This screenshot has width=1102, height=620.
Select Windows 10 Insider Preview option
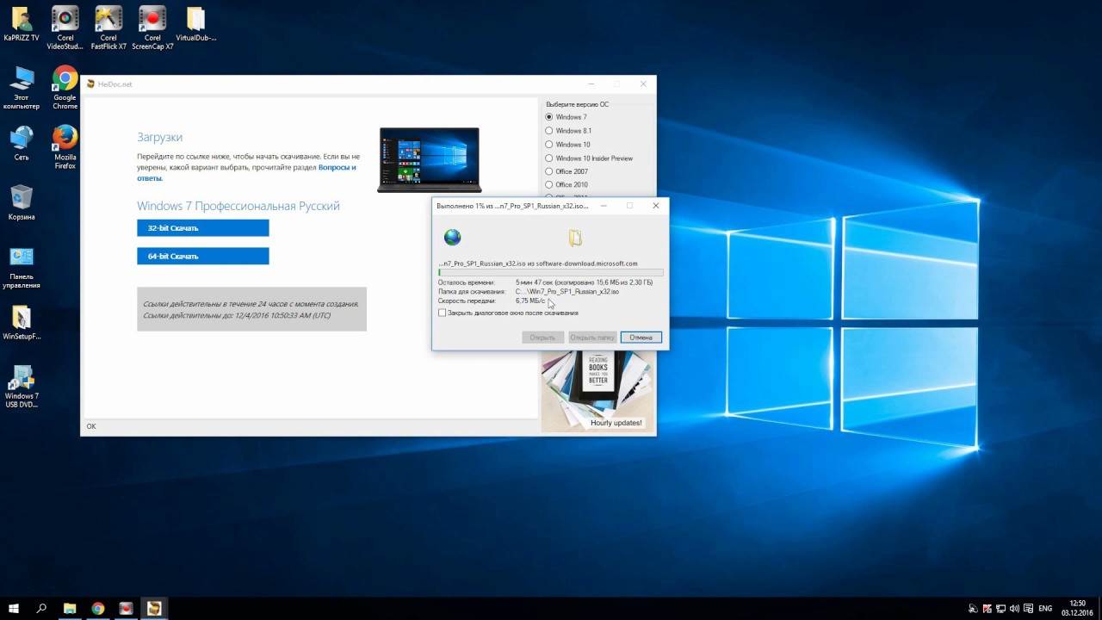click(x=549, y=158)
